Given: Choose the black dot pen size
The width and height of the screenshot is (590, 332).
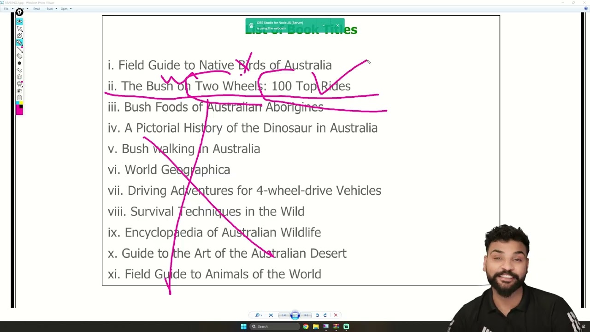Looking at the screenshot, I should point(19,63).
